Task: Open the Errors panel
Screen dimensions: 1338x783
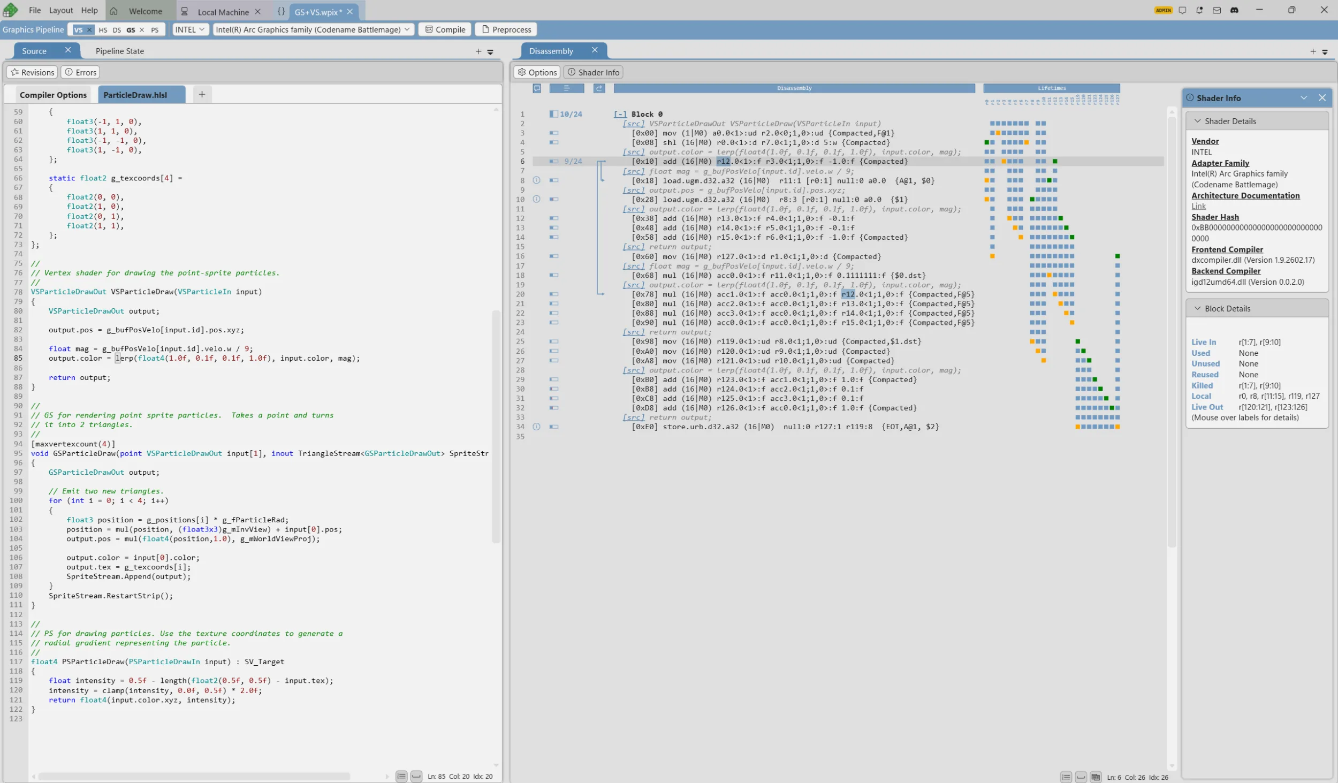Action: pyautogui.click(x=80, y=72)
